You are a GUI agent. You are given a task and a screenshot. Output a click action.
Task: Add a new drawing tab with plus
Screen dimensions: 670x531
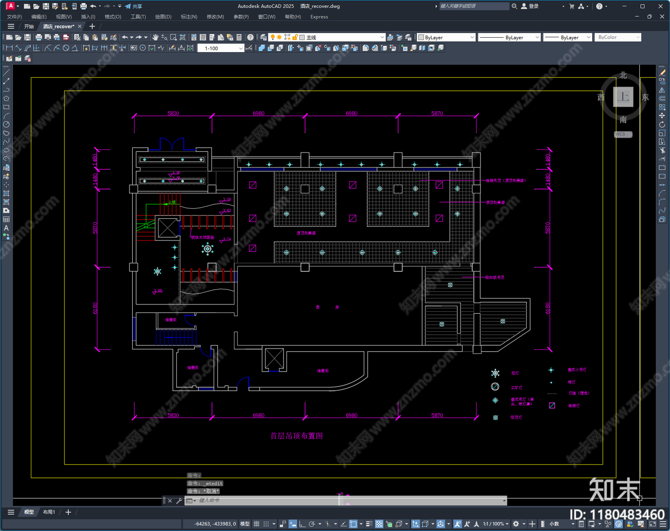[x=92, y=26]
